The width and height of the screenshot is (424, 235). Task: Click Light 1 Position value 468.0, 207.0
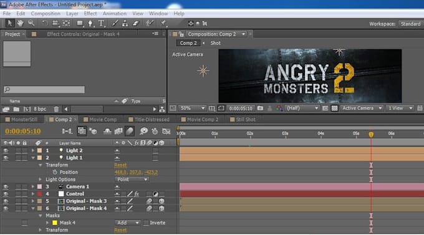[x=128, y=172]
